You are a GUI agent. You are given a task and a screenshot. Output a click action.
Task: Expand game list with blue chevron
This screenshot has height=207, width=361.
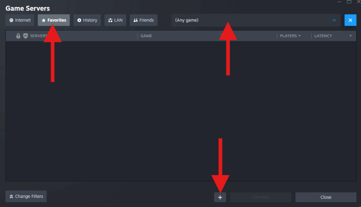point(334,20)
